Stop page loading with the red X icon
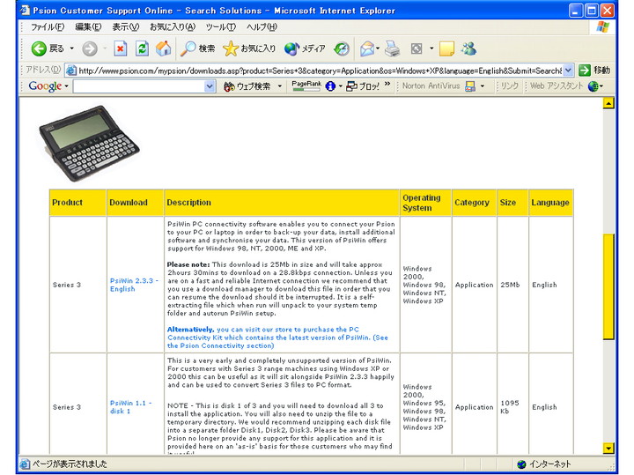 point(121,49)
